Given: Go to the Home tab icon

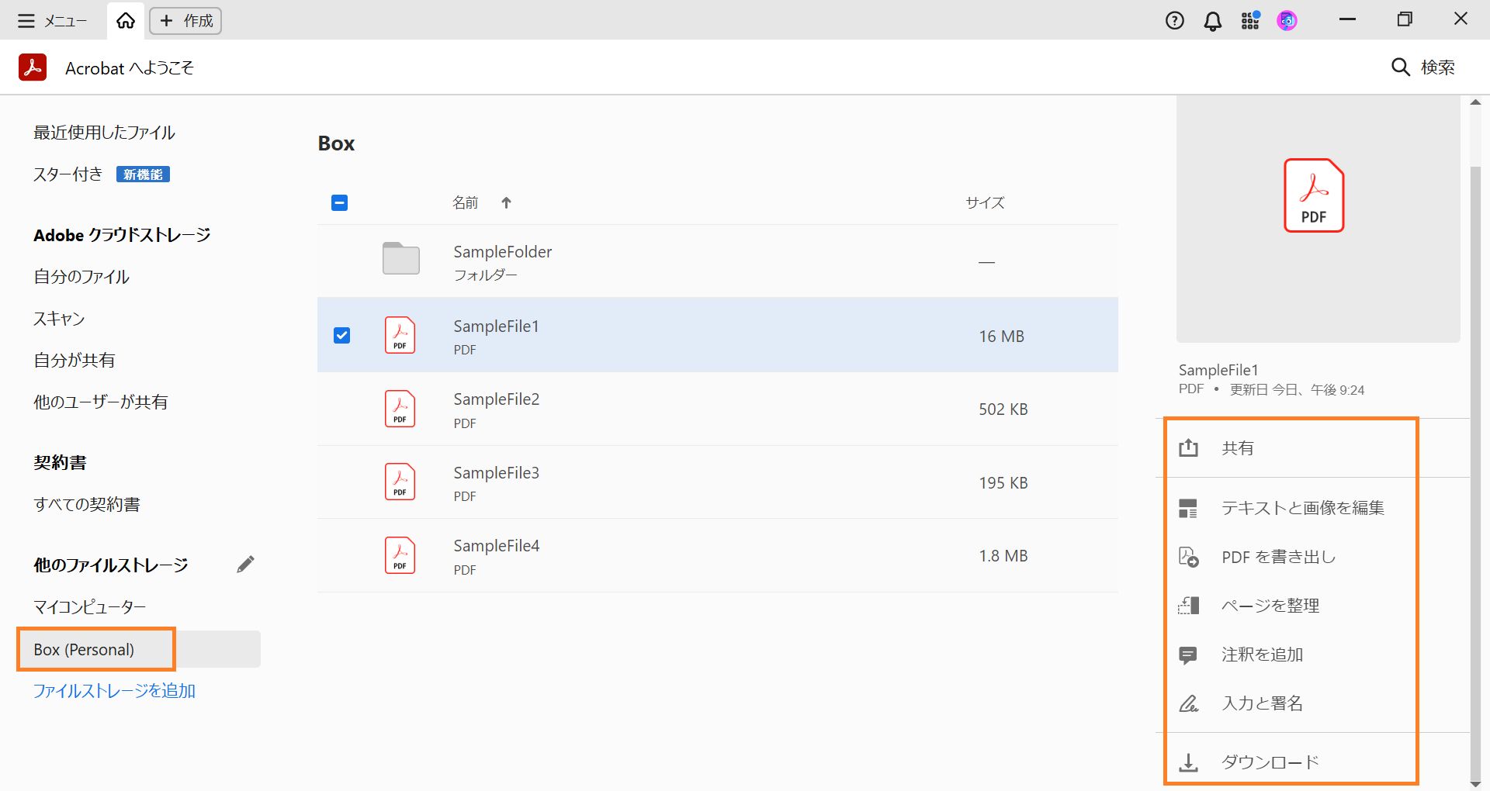Looking at the screenshot, I should (x=126, y=21).
